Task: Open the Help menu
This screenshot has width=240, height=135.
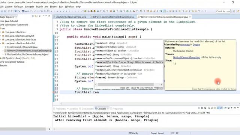Action: (x=78, y=7)
